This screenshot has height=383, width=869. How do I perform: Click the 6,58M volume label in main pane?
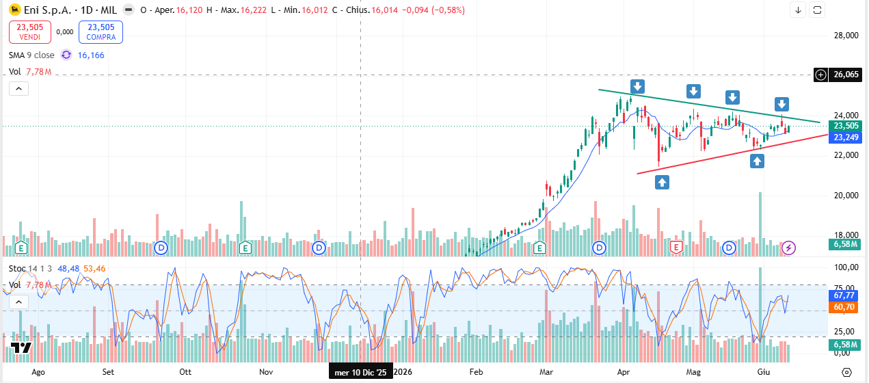[846, 244]
